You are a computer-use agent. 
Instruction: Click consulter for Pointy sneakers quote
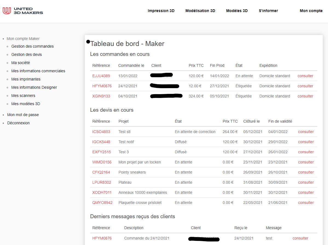[306, 172]
